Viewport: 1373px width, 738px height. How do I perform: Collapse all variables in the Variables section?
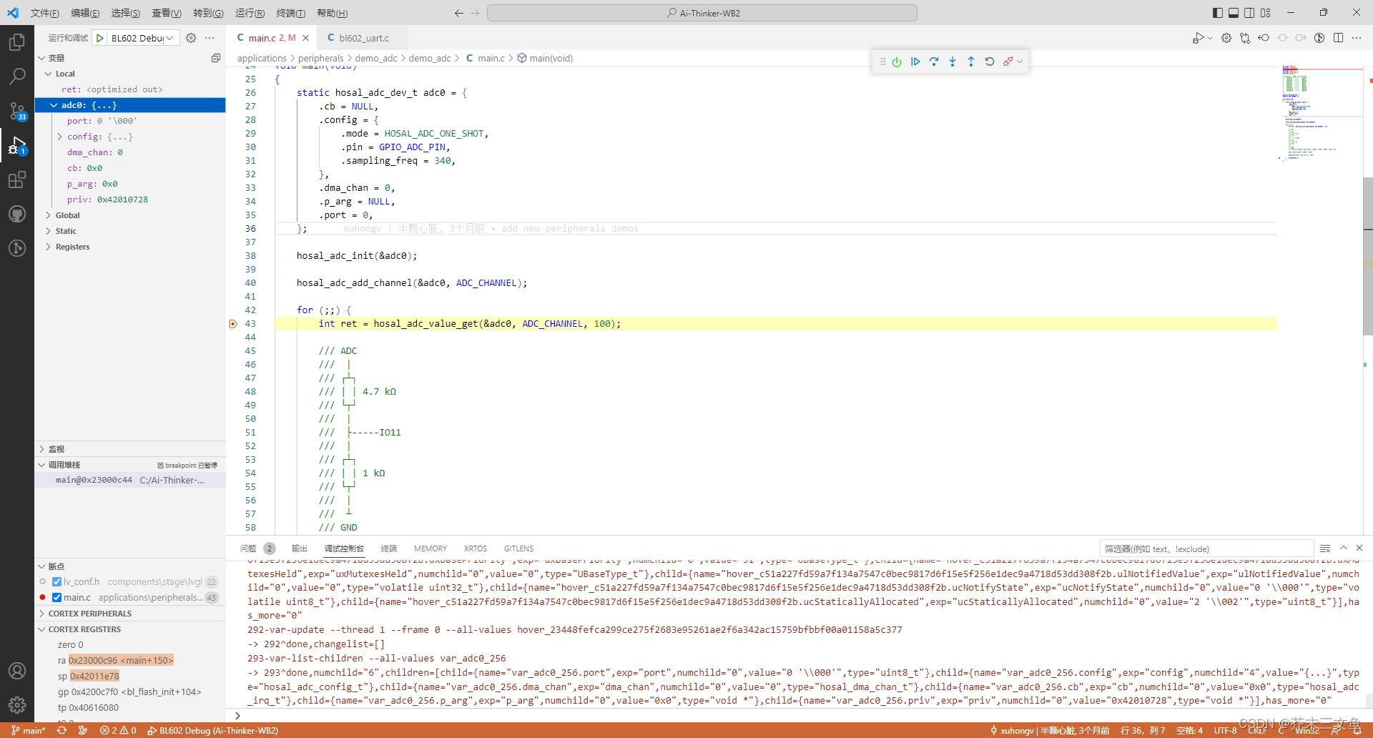point(216,58)
